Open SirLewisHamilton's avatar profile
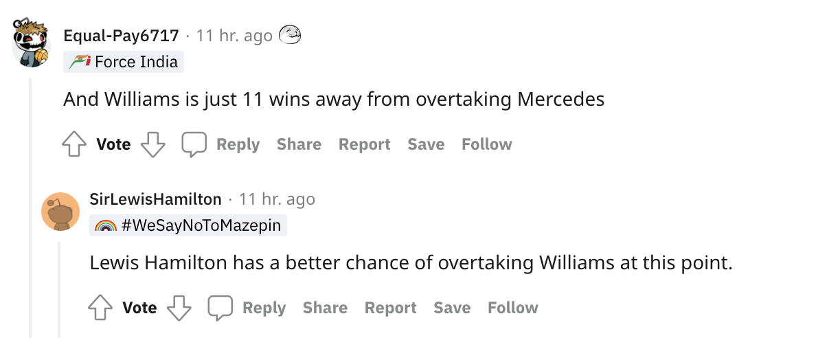Screen dimensions: 816x338 [60, 211]
